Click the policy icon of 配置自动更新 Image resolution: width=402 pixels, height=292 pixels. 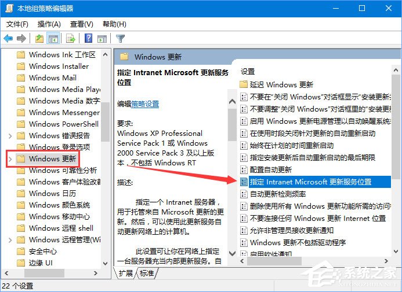(244, 169)
